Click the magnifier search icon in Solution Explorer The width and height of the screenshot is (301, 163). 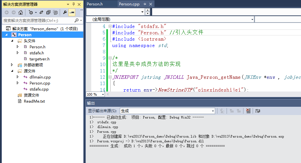click(x=76, y=20)
